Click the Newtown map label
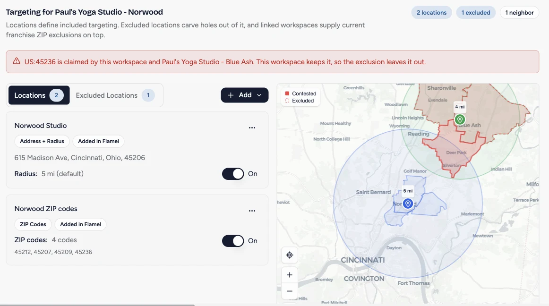This screenshot has width=549, height=306. (482, 236)
